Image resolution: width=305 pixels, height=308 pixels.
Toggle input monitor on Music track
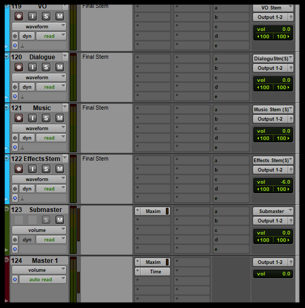[x=33, y=118]
